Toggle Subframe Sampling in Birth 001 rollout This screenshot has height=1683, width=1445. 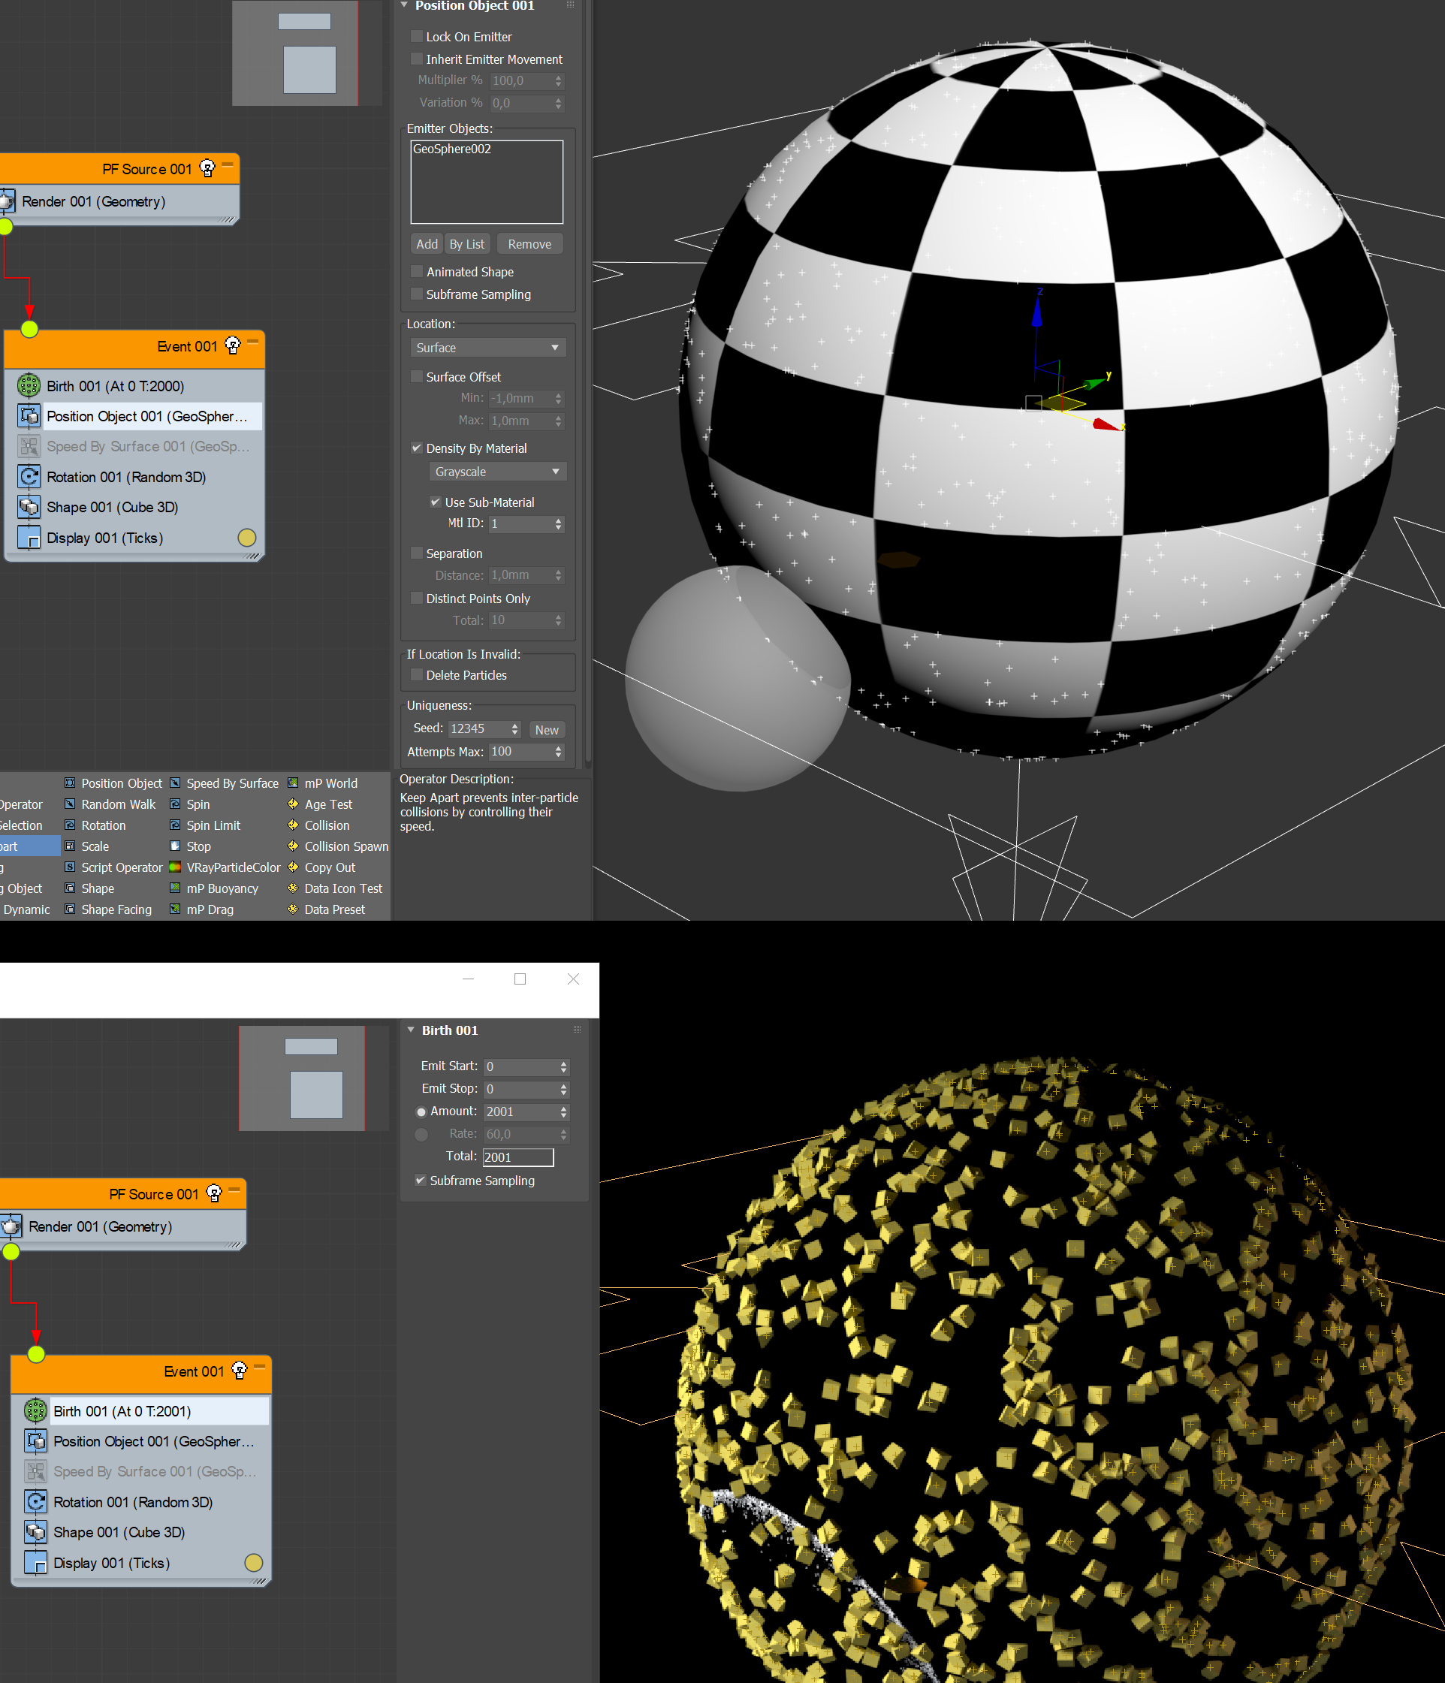click(421, 1181)
